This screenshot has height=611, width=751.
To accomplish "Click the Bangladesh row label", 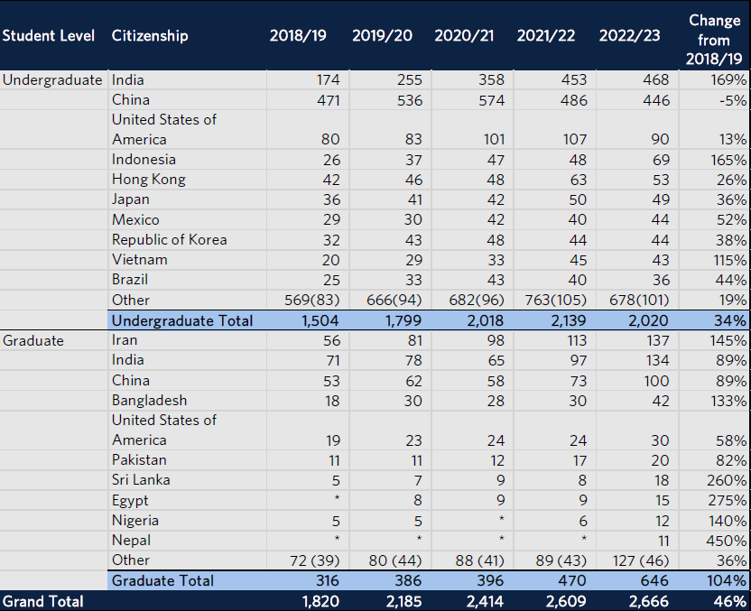I will pos(149,401).
